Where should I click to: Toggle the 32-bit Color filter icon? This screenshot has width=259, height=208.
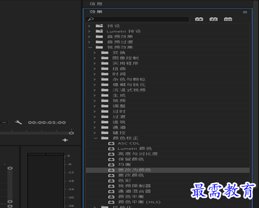coord(213,19)
